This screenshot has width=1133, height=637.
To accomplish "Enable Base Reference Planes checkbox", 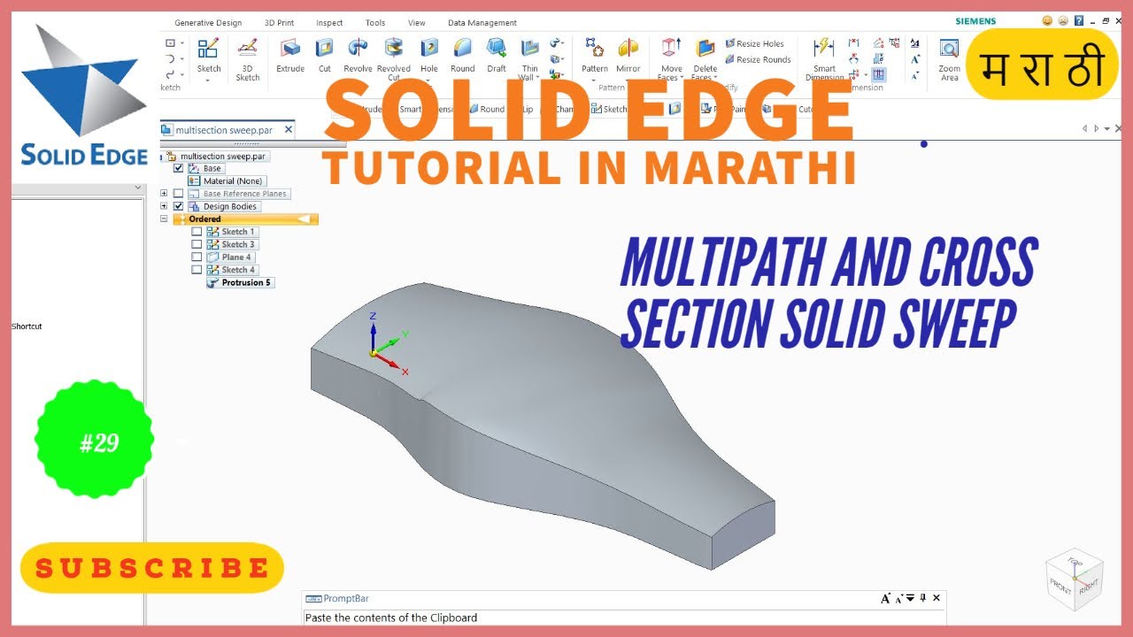I will [x=179, y=194].
